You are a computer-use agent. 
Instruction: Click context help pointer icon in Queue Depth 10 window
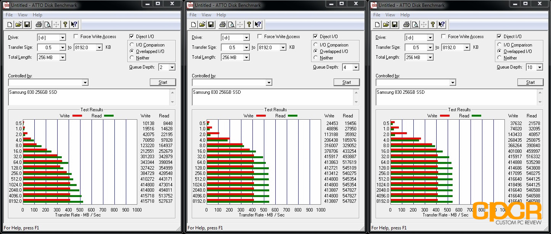point(442,25)
